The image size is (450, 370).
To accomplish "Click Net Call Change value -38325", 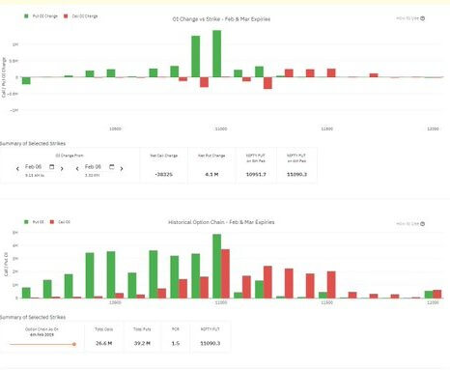I will click(x=164, y=174).
